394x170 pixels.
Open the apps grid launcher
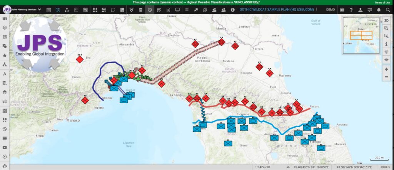point(95,9)
